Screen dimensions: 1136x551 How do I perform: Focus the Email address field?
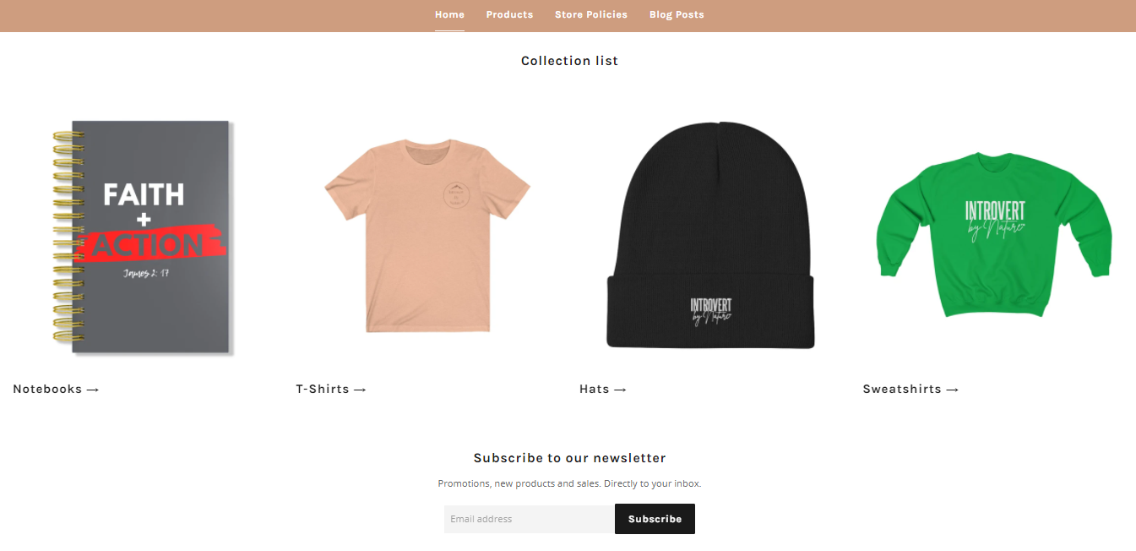click(530, 519)
